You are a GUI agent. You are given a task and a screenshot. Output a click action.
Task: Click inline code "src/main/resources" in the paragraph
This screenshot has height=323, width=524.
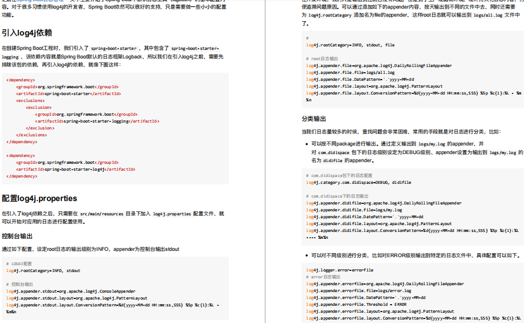coord(101,214)
